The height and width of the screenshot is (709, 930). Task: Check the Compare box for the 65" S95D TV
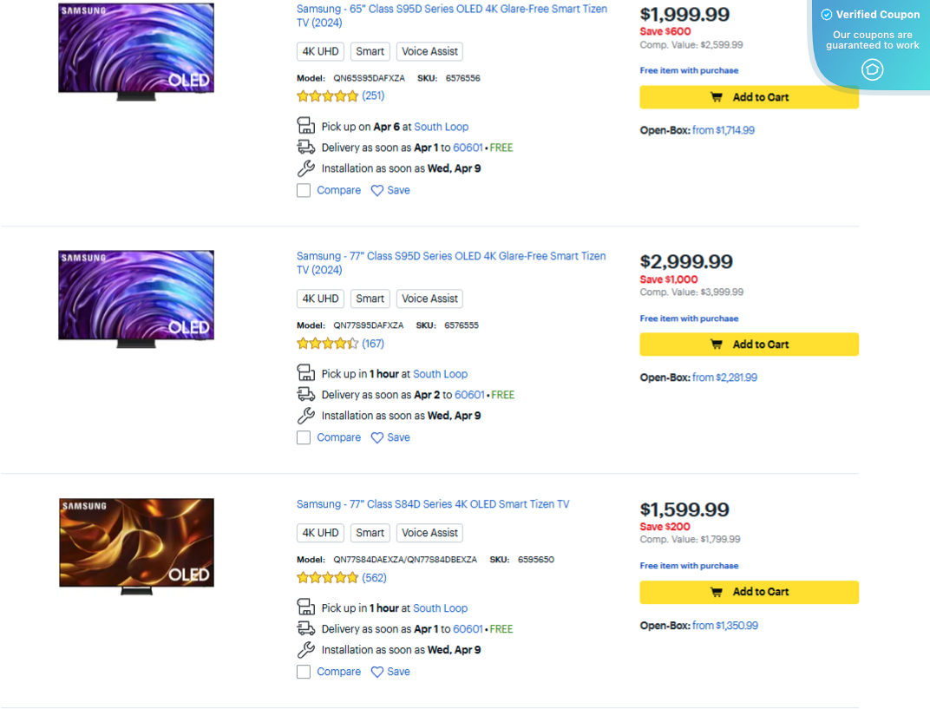[x=303, y=189]
